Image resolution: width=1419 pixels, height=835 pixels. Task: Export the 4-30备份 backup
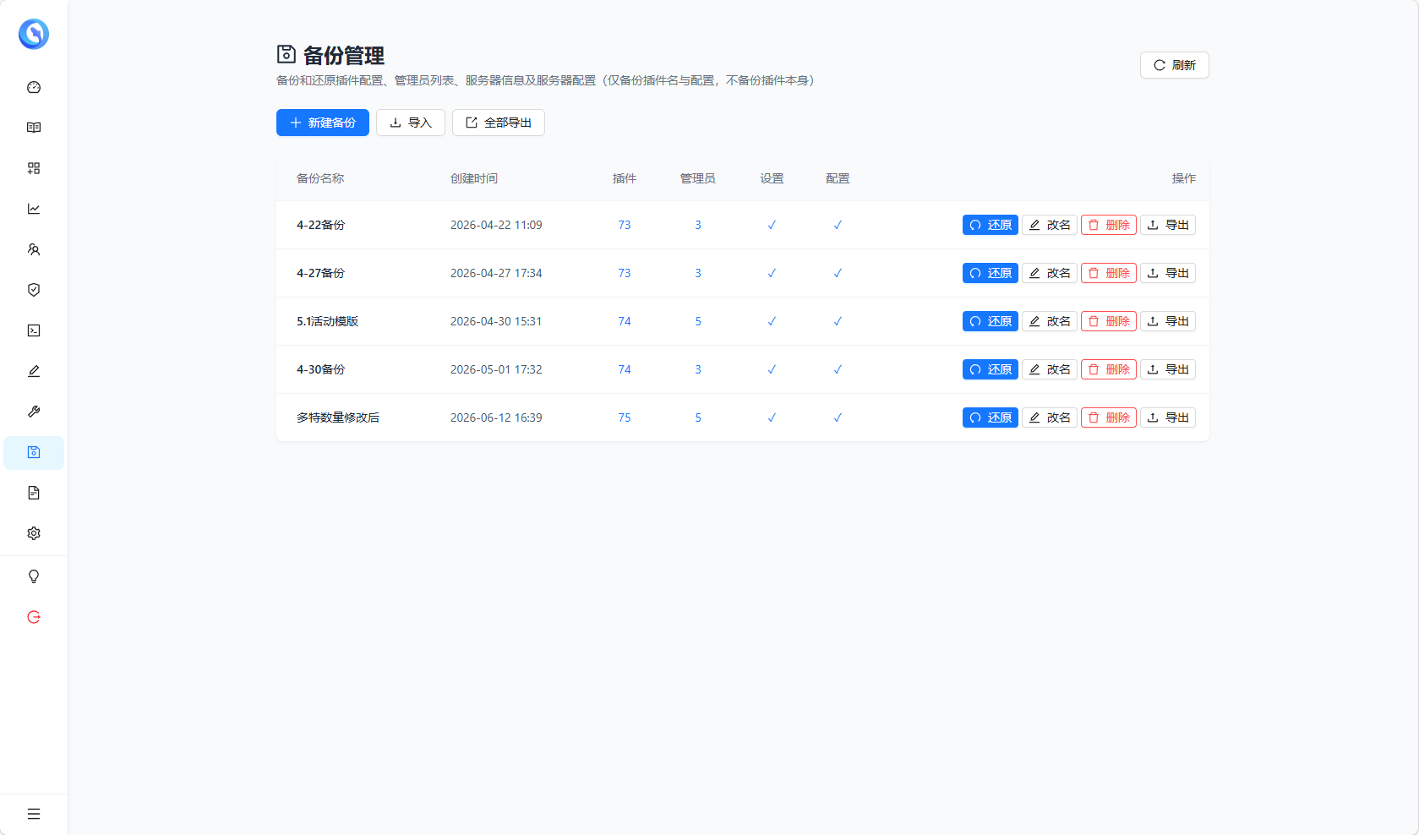coord(1168,369)
